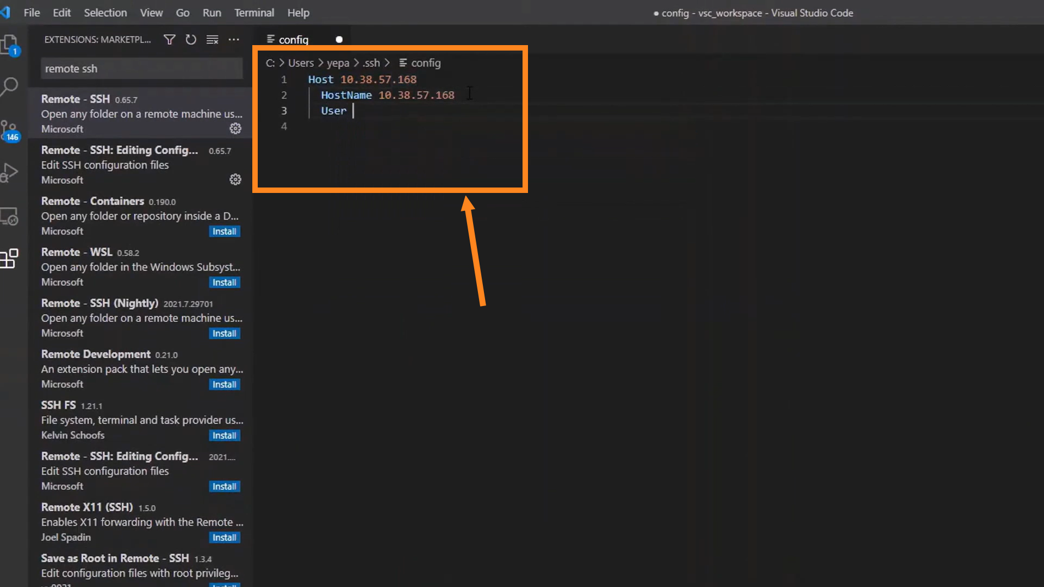The height and width of the screenshot is (587, 1044).
Task: Click the unsaved dot on the config tab
Action: [x=339, y=40]
